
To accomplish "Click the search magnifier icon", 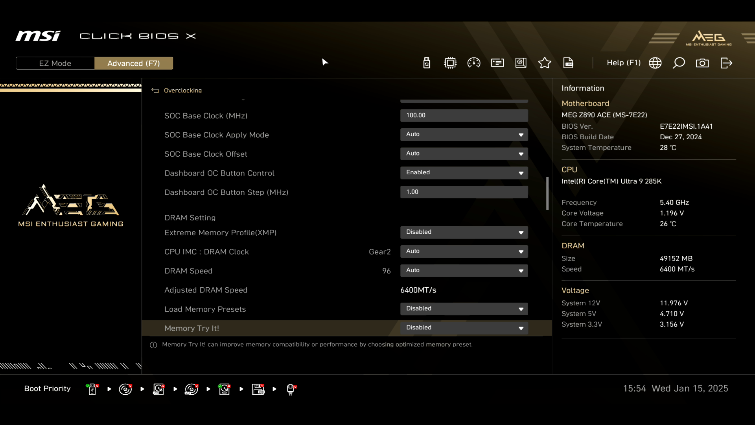I will pos(678,63).
